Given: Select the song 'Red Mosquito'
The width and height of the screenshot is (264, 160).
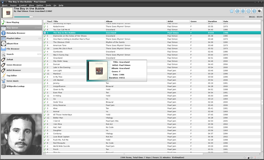Looking at the screenshot, I should [x=152, y=143].
